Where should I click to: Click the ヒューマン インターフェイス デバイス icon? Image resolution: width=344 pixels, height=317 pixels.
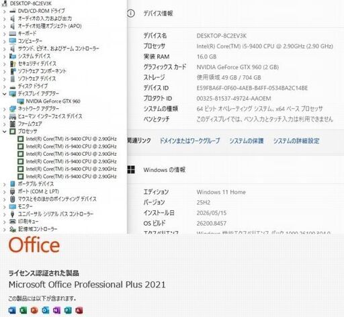13,116
